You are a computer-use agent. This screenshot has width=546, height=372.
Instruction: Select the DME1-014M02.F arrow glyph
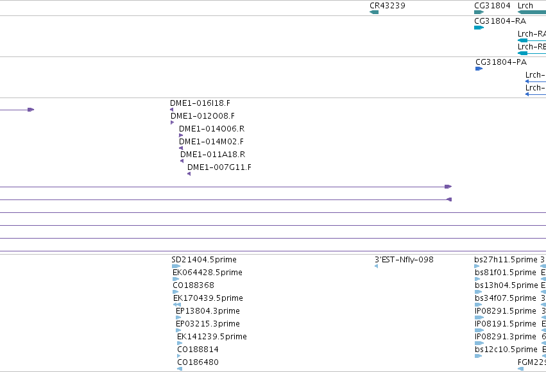click(181, 148)
